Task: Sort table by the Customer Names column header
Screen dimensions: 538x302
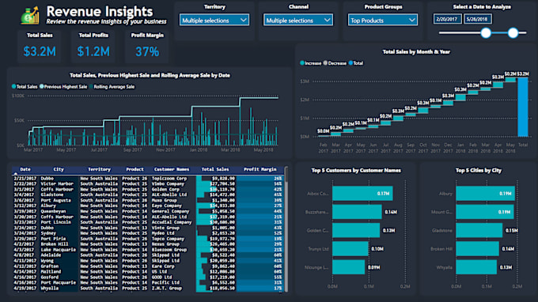Action: (x=172, y=169)
